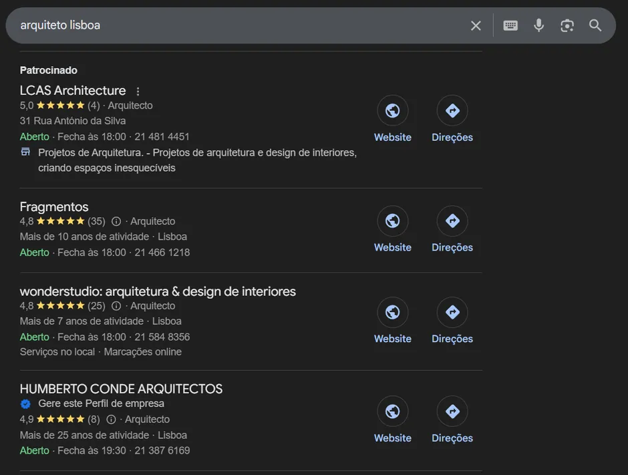Open the wonderstudio arquitetura & design de interiores listing
628x475 pixels.
tap(158, 291)
